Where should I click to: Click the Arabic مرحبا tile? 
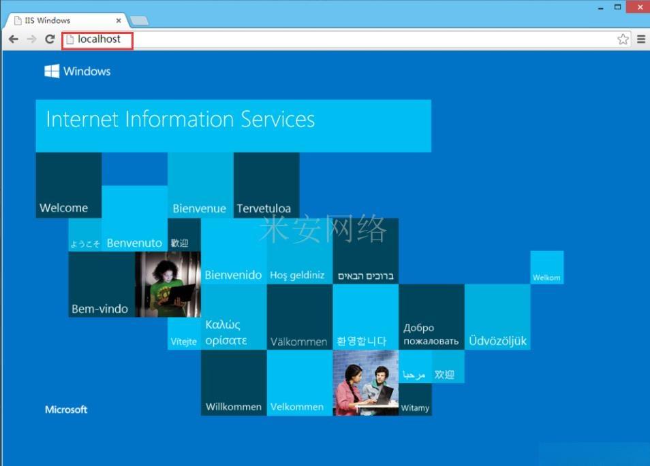coord(415,367)
